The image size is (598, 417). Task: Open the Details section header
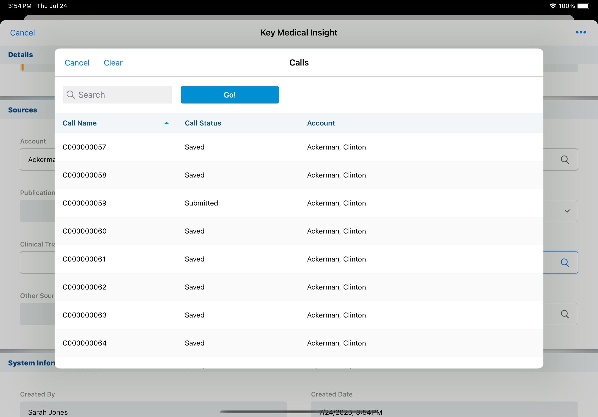(x=21, y=54)
